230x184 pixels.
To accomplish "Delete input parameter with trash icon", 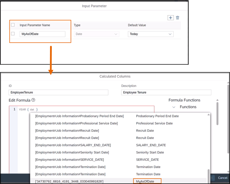I will click(x=178, y=18).
